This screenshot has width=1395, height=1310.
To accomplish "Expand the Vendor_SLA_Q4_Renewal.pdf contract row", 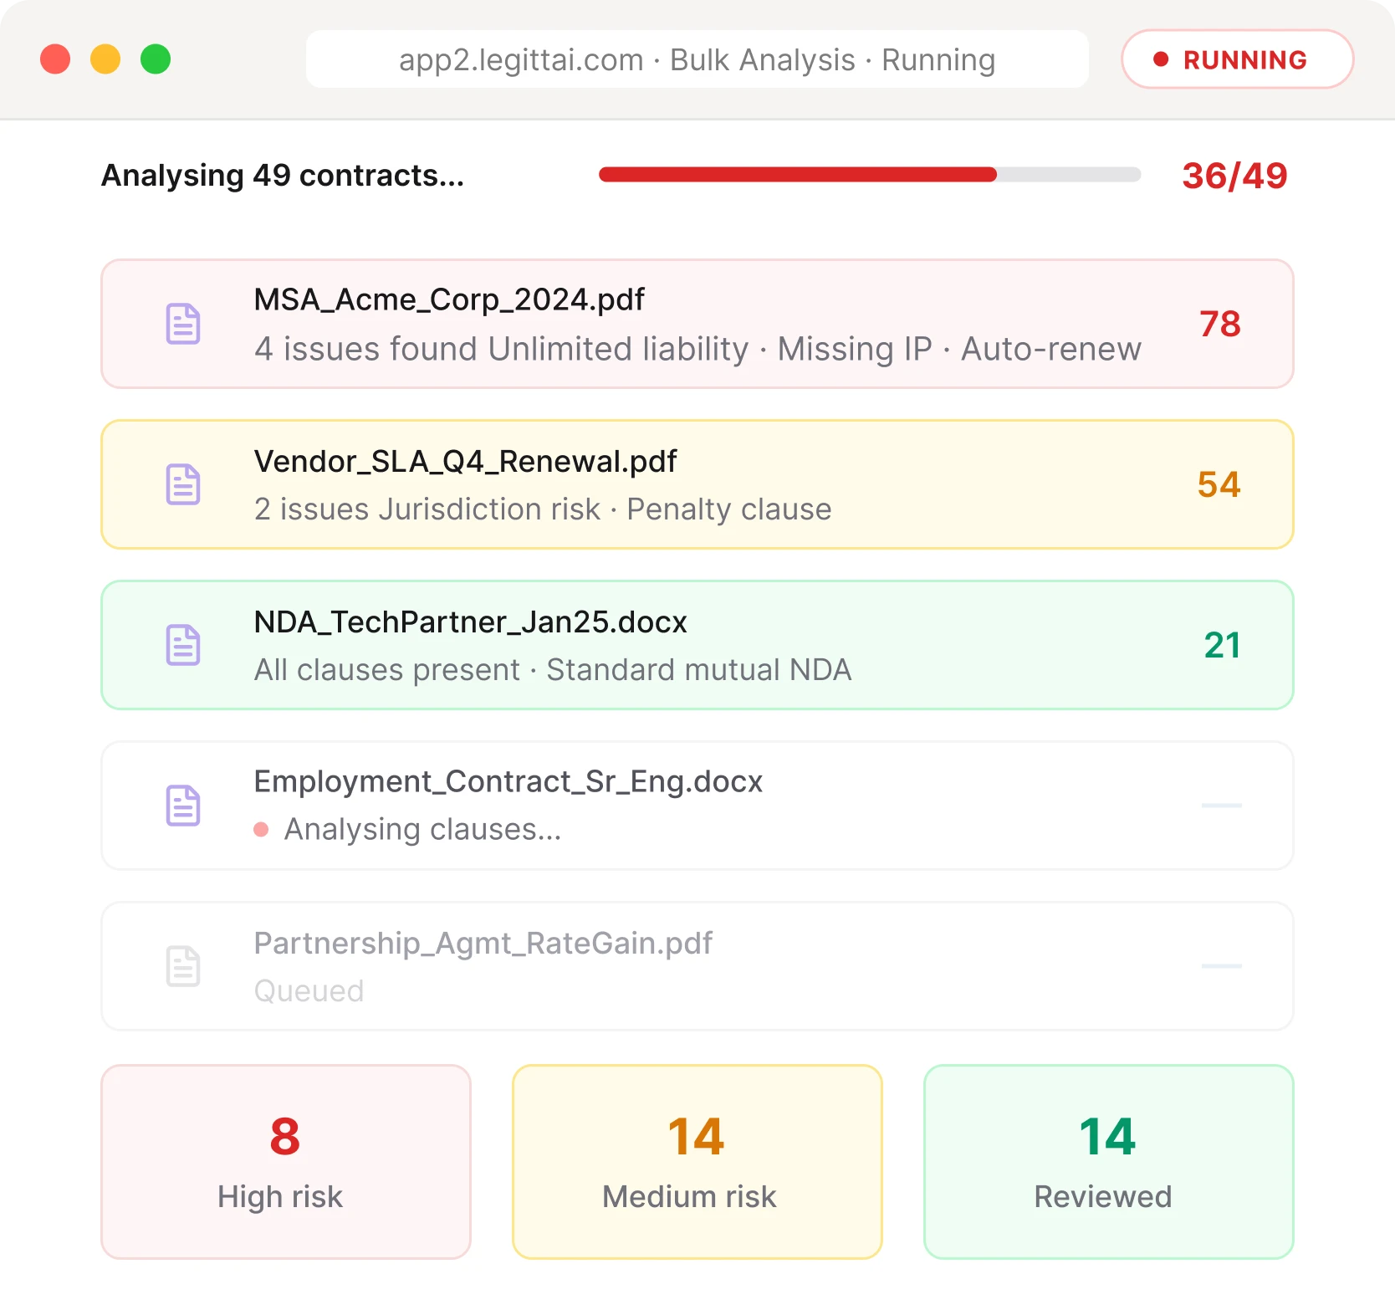I will 697,484.
